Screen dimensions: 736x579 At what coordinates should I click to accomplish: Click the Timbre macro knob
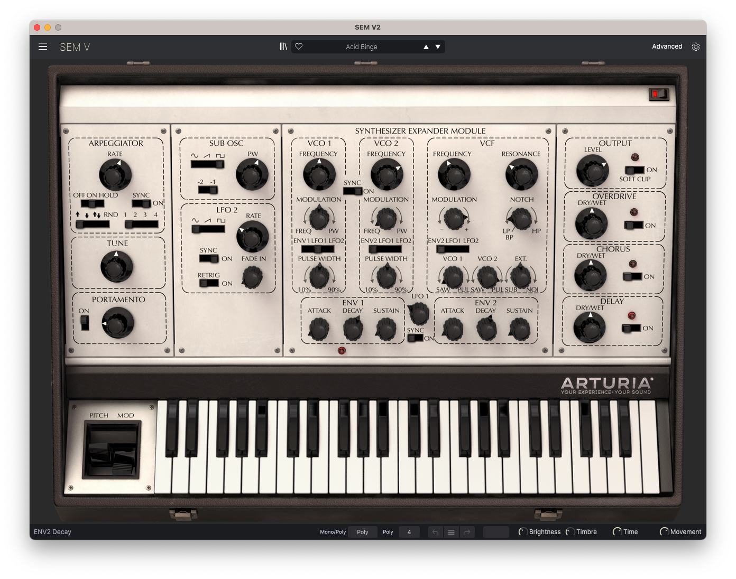[570, 532]
